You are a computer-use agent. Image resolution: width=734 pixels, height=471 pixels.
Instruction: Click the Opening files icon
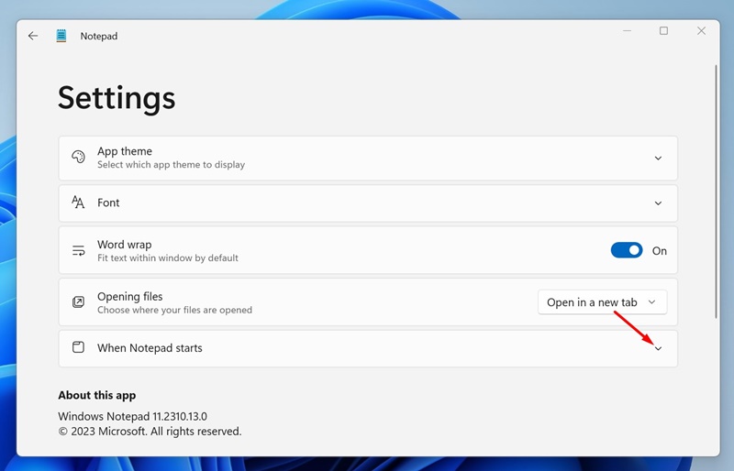(78, 302)
